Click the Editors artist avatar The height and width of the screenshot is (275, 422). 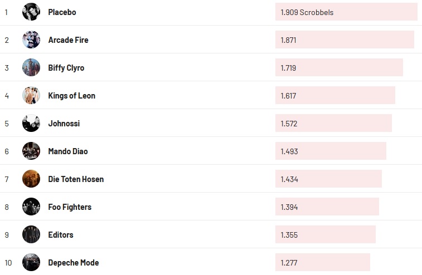(31, 234)
